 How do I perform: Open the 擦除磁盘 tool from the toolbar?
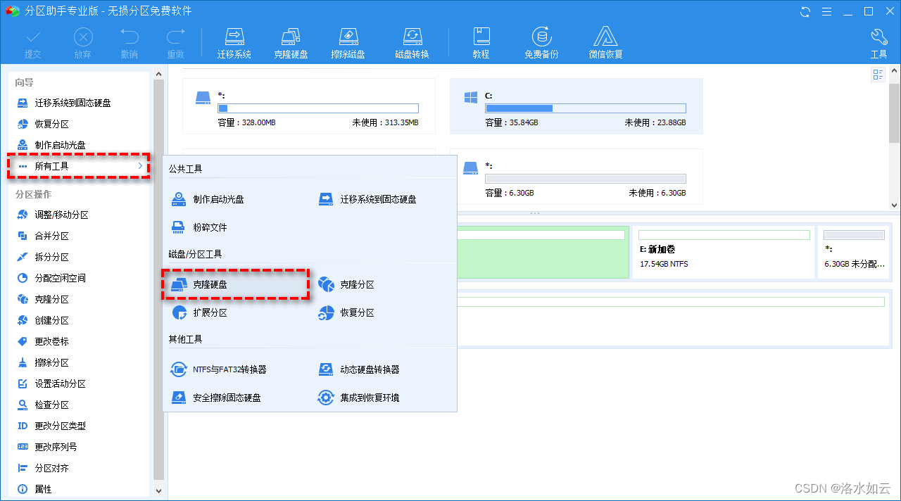click(348, 41)
